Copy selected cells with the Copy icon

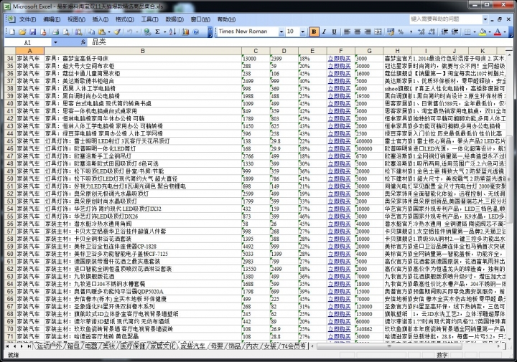point(91,32)
